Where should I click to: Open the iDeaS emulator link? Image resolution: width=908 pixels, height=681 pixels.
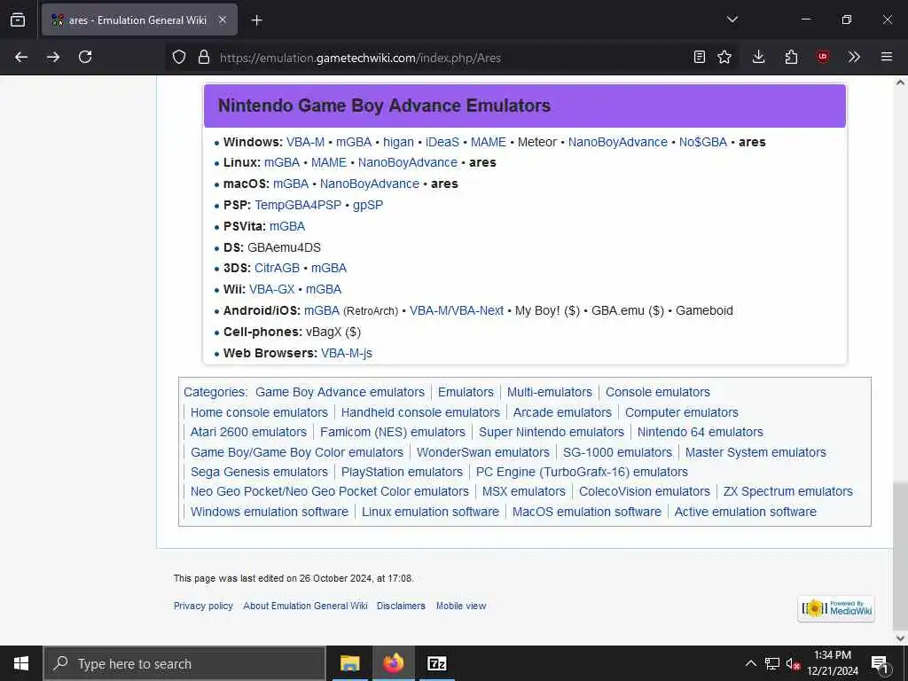[442, 142]
